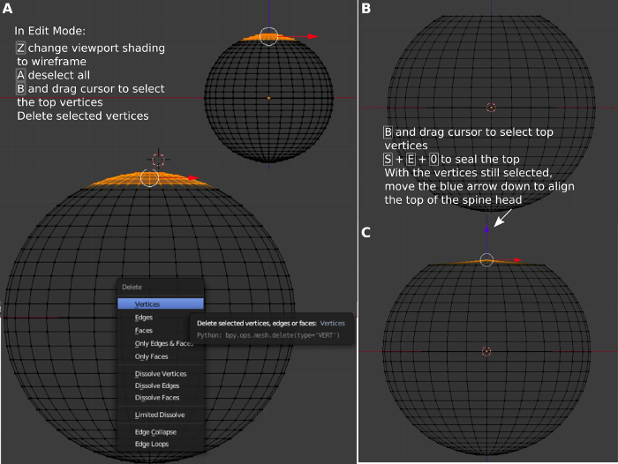
Task: Choose Edges in the Delete menu
Action: [x=161, y=317]
